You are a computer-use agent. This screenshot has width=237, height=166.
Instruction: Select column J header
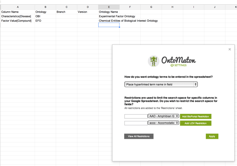pyautogui.click(x=215, y=7)
